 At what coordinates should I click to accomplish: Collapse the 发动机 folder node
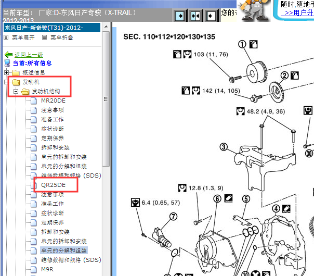(6, 82)
